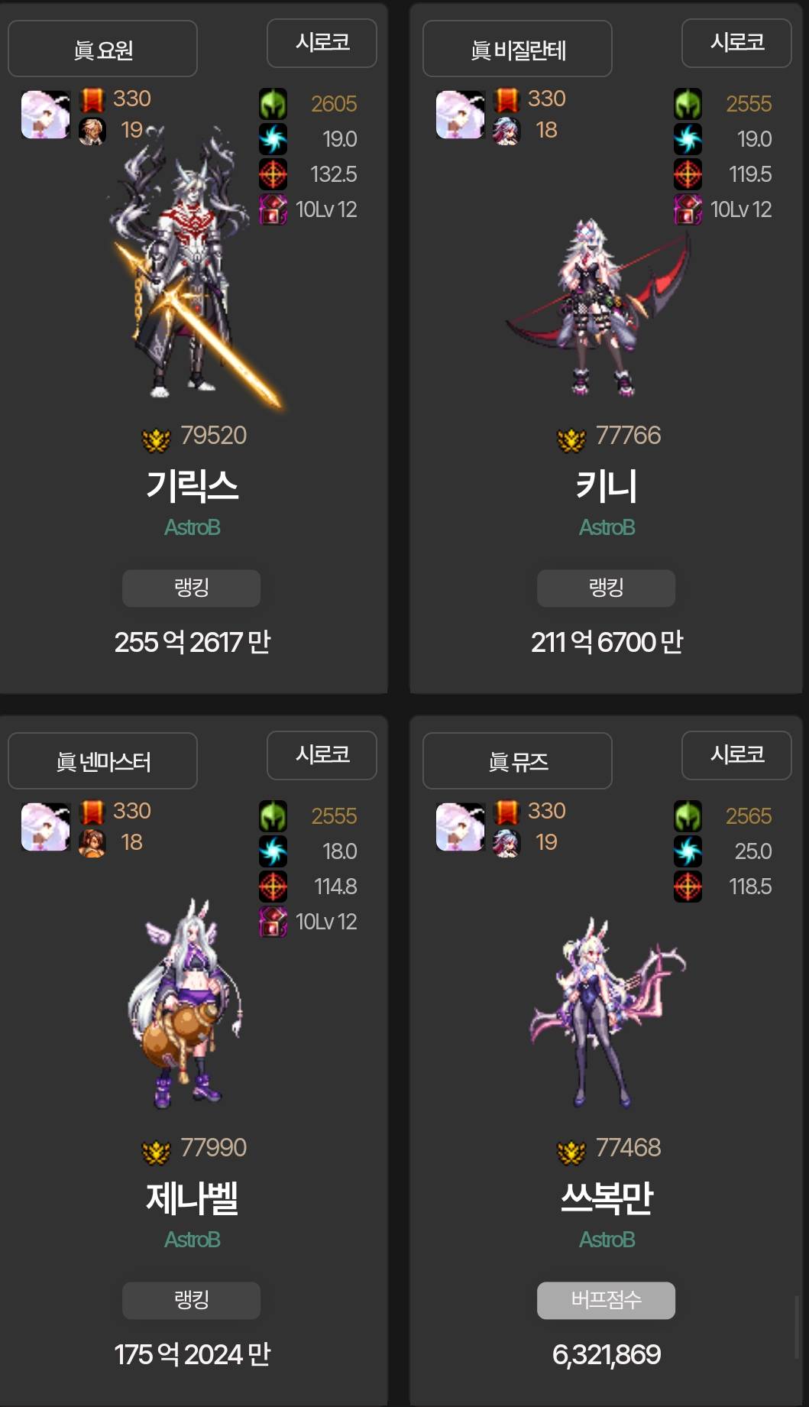Click the pink gift box icon on 기릭스 card
Image resolution: width=809 pixels, height=1407 pixels.
273,209
